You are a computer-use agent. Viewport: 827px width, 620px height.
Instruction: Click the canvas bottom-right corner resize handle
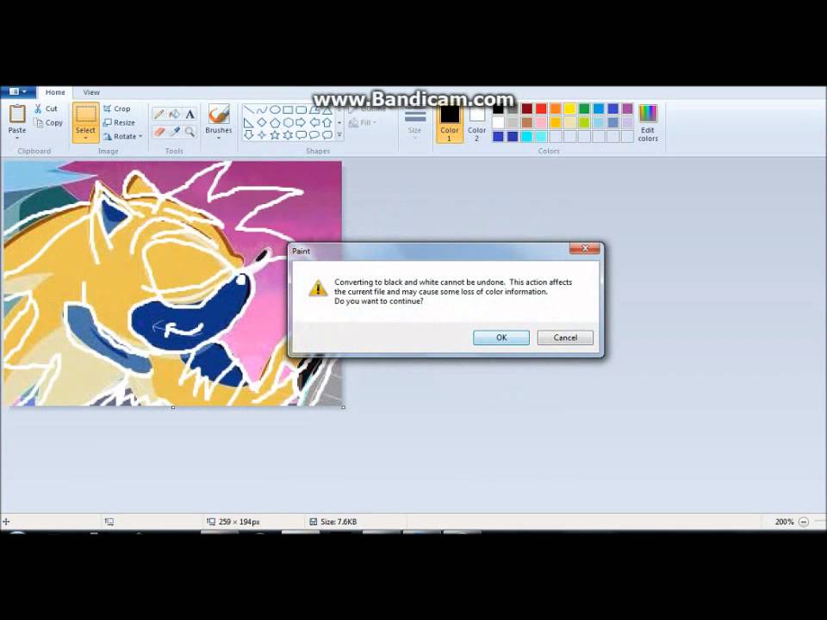point(344,407)
